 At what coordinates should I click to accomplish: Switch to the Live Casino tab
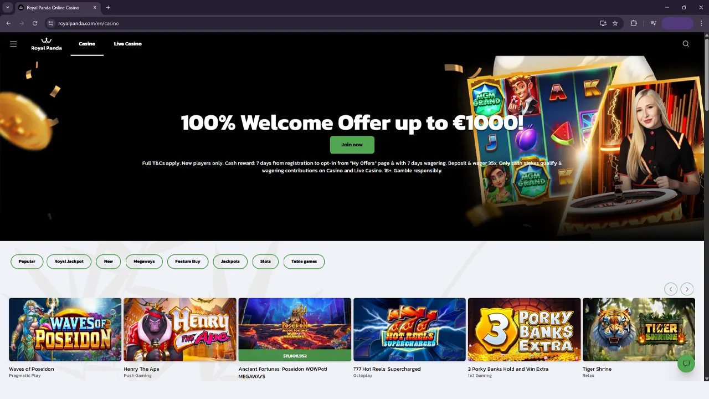(x=128, y=44)
